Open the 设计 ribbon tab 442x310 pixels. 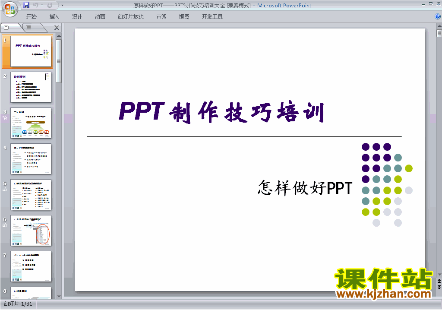click(77, 17)
